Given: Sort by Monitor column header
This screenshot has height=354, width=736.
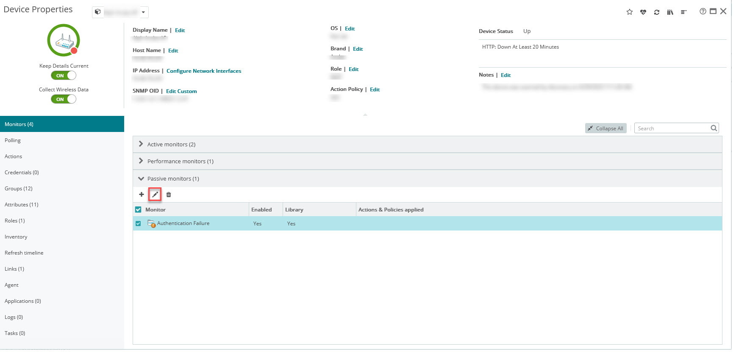Looking at the screenshot, I should (156, 209).
